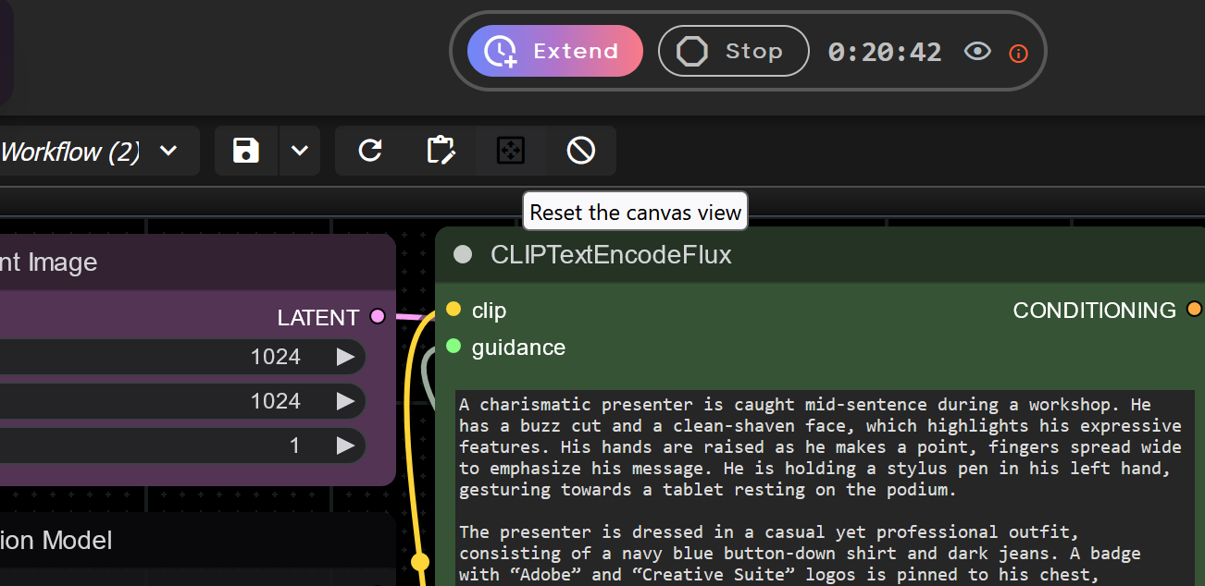The image size is (1205, 586).
Task: Click the green guidance input connector
Action: coord(453,347)
